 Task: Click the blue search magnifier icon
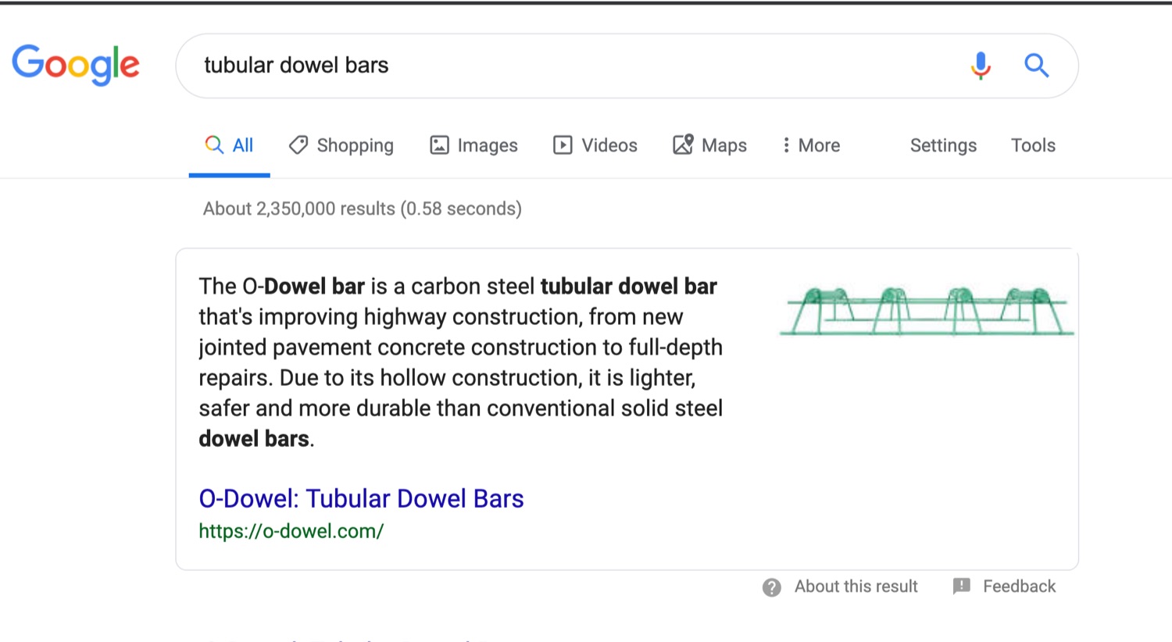tap(1036, 66)
